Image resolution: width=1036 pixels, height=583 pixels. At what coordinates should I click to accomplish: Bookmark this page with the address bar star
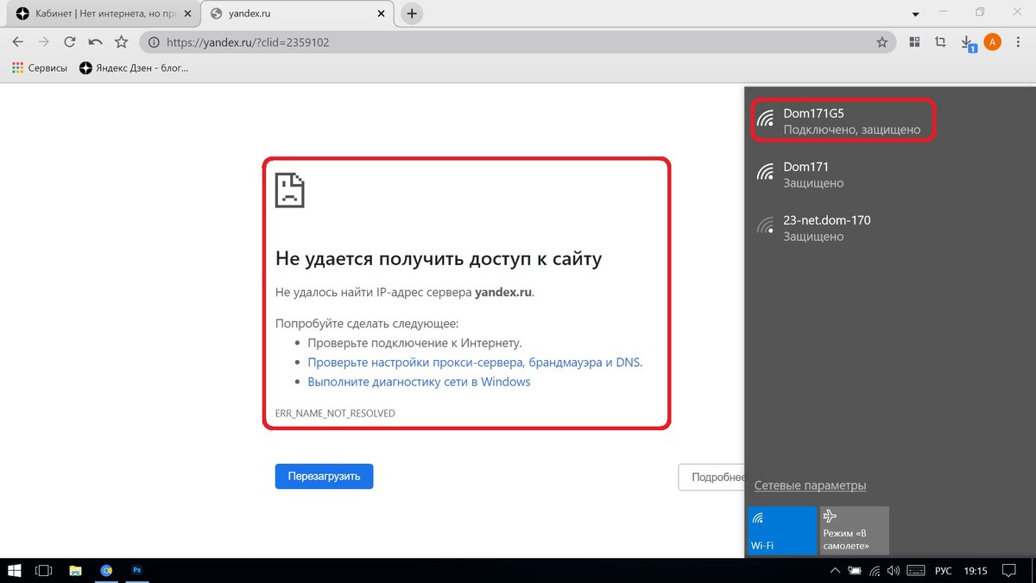pos(881,41)
